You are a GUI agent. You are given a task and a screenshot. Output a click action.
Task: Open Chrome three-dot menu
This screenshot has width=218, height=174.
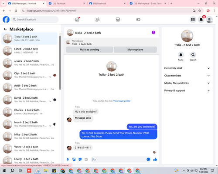click(x=214, y=10)
